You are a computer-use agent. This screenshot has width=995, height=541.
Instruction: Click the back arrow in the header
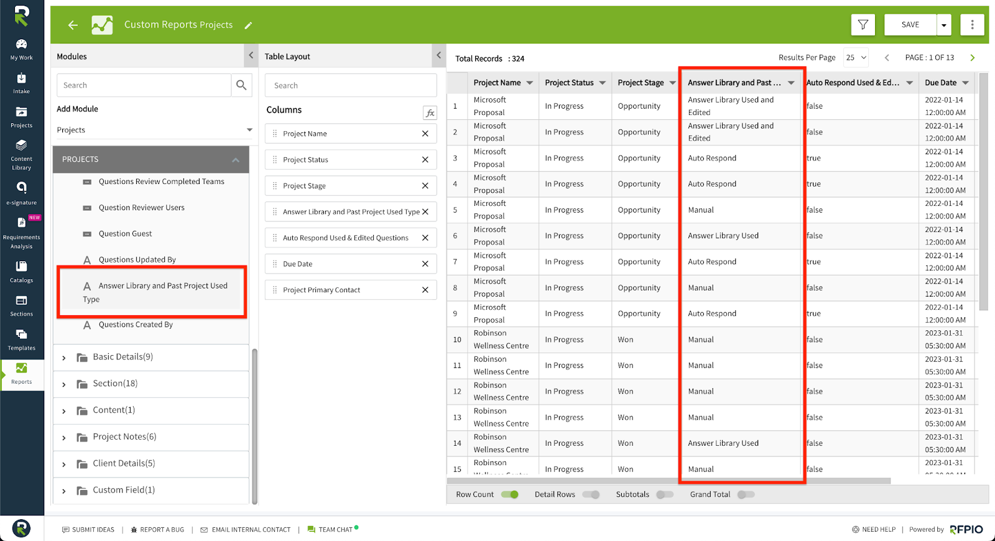tap(73, 25)
